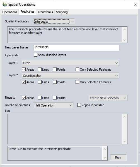Switch to the Operations tab
Screen dimensions: 140x167
coord(10,12)
